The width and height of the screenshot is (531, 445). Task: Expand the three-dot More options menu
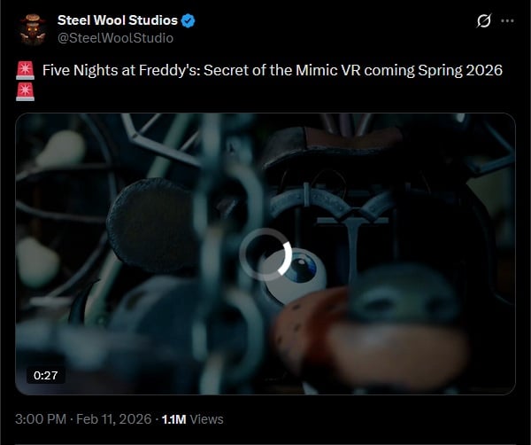[x=507, y=20]
